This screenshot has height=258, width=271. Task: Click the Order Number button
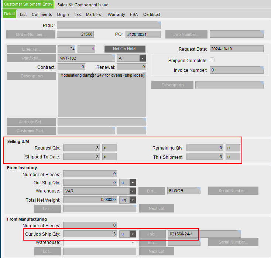coord(31,34)
